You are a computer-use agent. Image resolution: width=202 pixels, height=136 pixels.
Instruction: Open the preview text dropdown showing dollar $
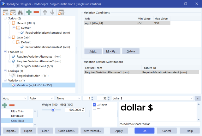pyautogui.click(x=191, y=98)
